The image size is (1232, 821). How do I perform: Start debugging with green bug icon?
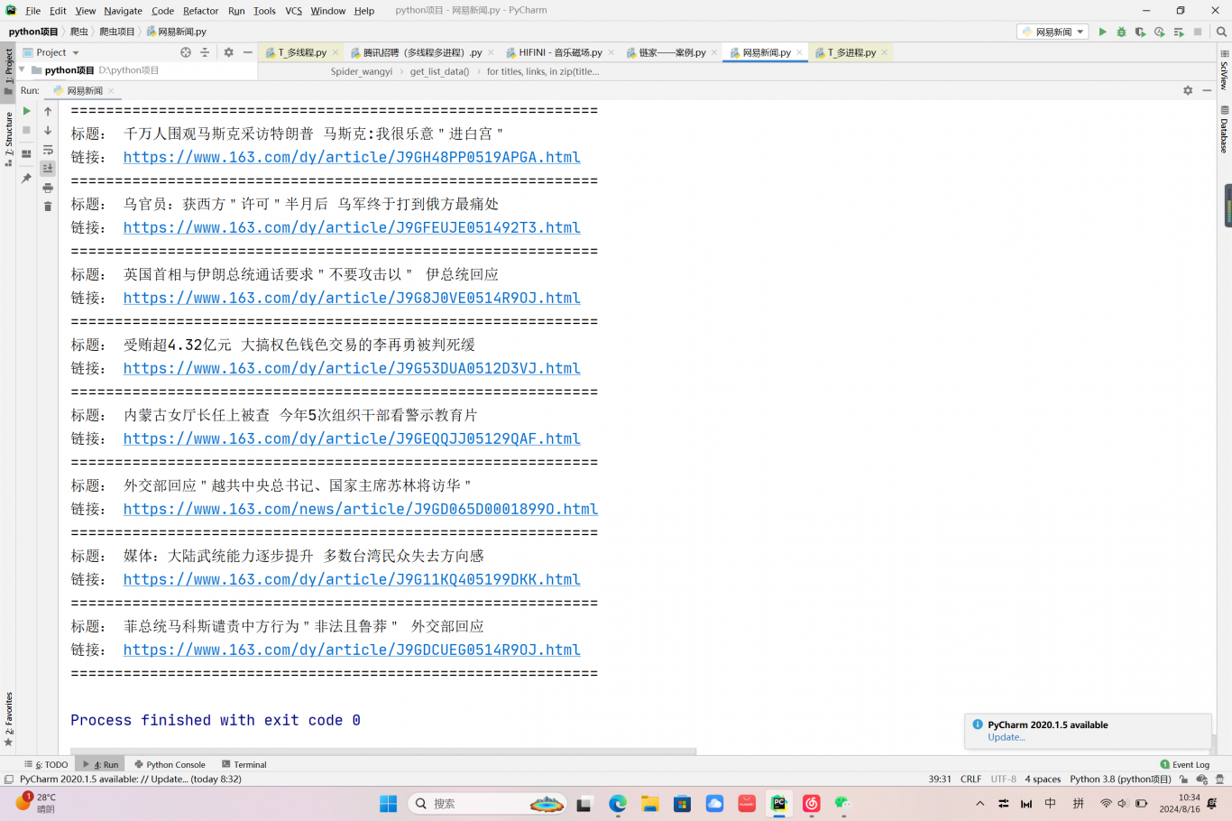(x=1121, y=32)
